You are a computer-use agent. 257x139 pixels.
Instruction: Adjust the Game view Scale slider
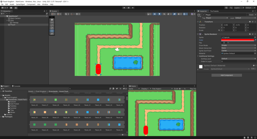click(181, 89)
